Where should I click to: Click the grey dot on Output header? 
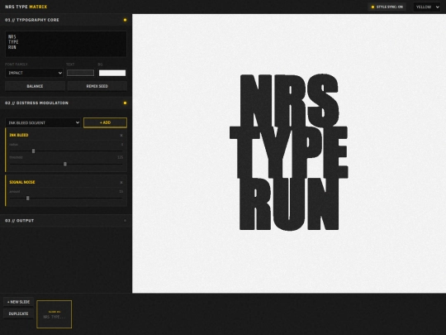click(125, 221)
